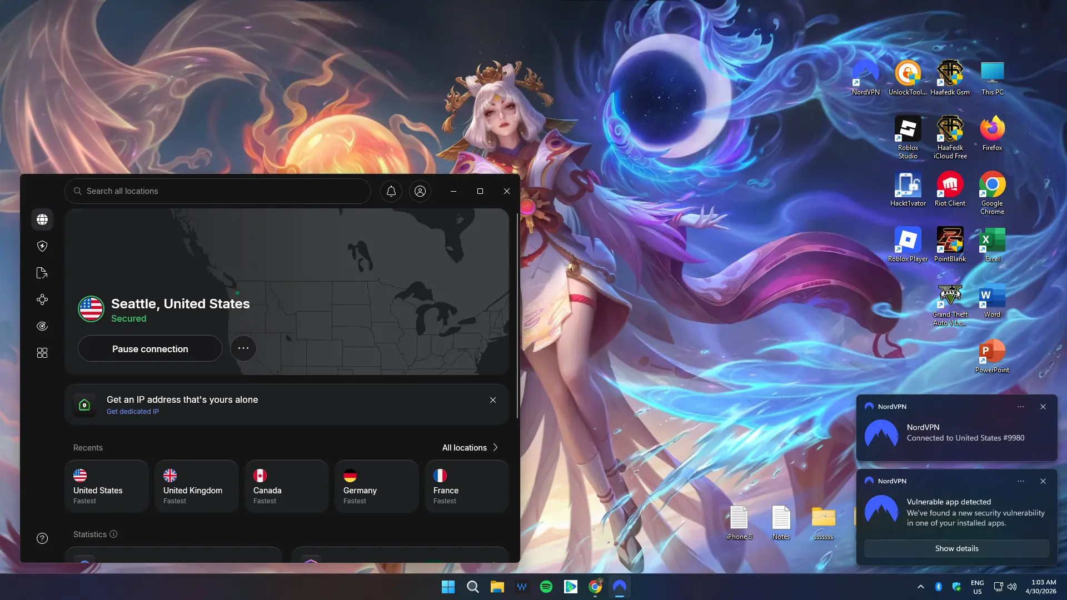1067x600 pixels.
Task: Open the iPhone 8 text file
Action: pos(739,522)
